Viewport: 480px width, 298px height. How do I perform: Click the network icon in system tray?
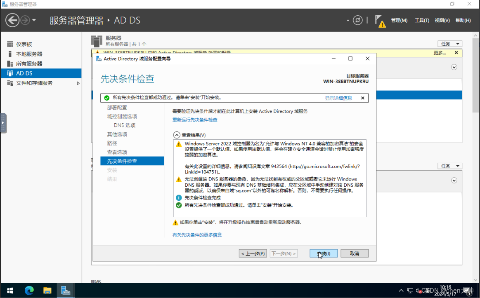coord(410,291)
